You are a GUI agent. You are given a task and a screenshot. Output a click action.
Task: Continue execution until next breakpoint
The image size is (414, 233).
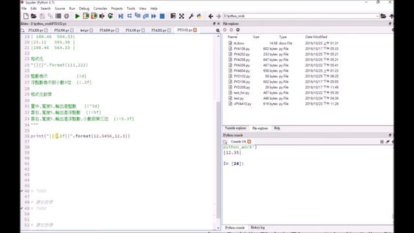point(154,16)
